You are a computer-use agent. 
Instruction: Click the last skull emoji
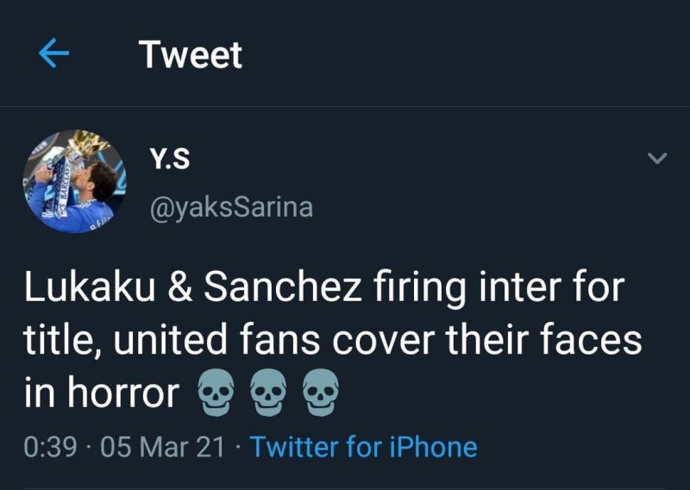click(x=319, y=393)
